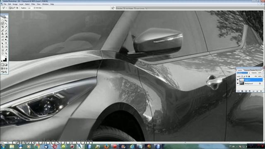Switch to Standard editing mode
This screenshot has height=149, width=265.
click(x=2, y=65)
